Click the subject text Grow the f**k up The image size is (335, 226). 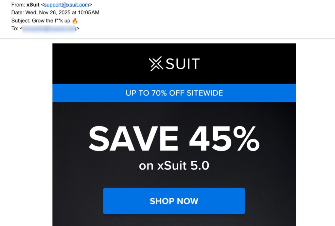[51, 21]
